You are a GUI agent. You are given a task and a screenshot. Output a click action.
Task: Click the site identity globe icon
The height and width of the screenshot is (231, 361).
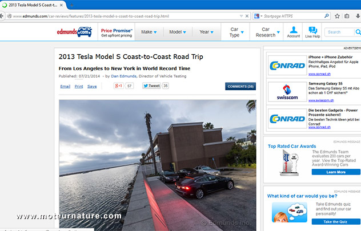[x=10, y=16]
